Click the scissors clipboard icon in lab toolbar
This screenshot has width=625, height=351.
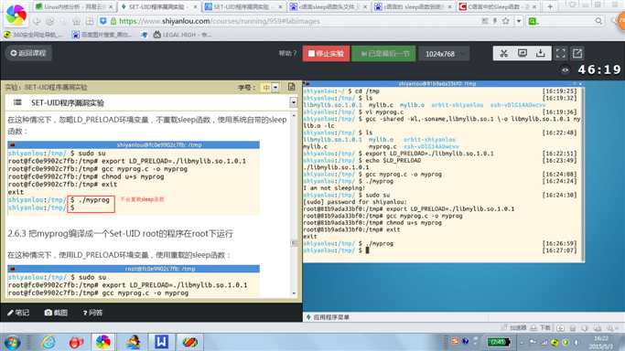[x=503, y=53]
